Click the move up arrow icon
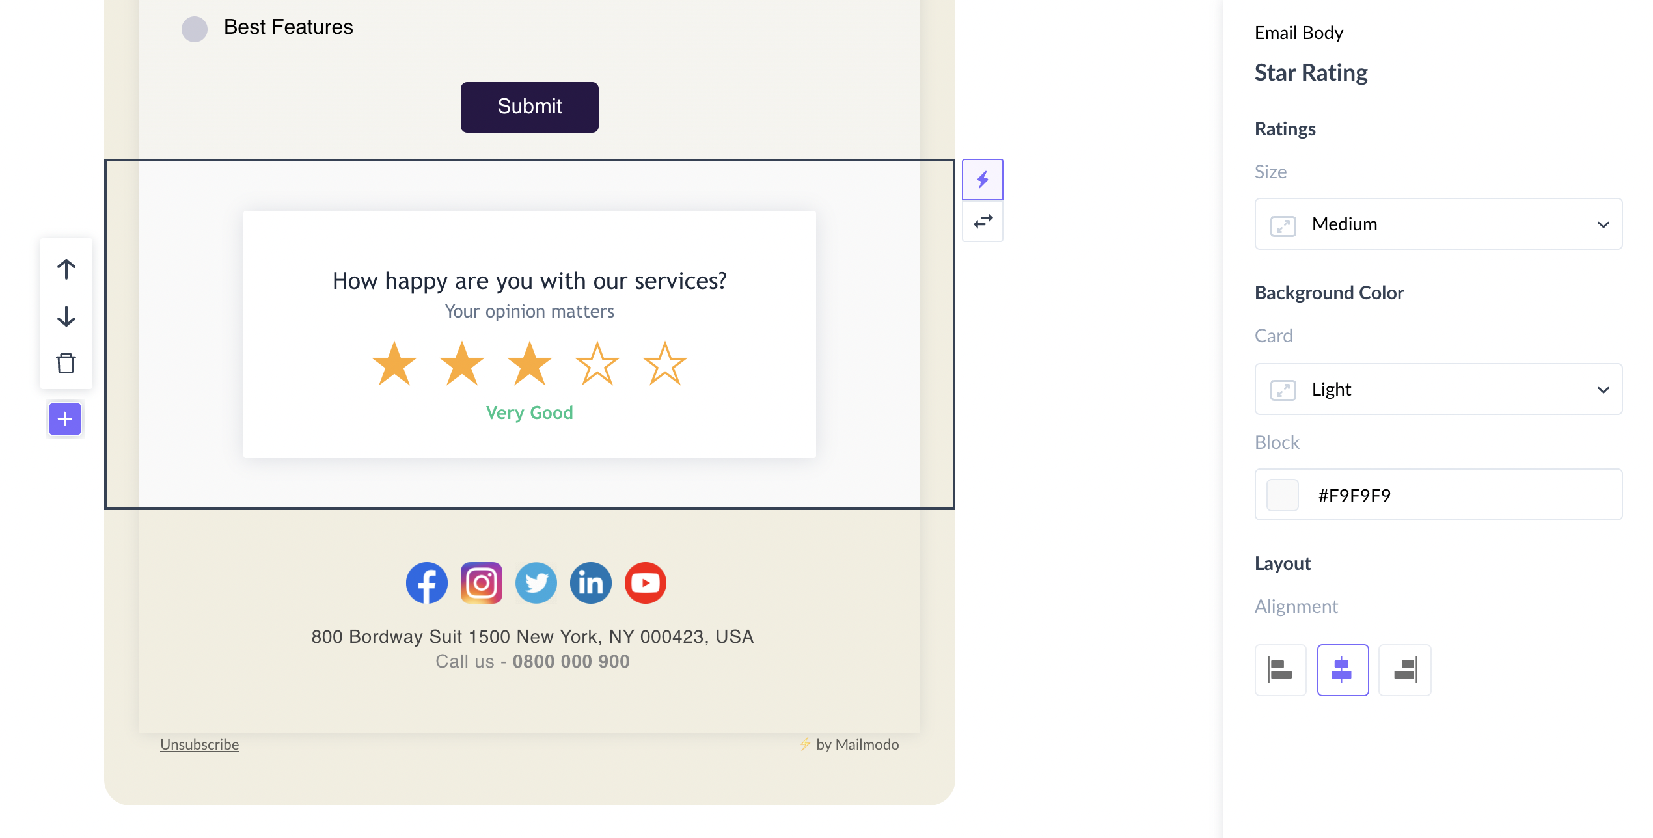Image resolution: width=1653 pixels, height=838 pixels. coord(66,268)
